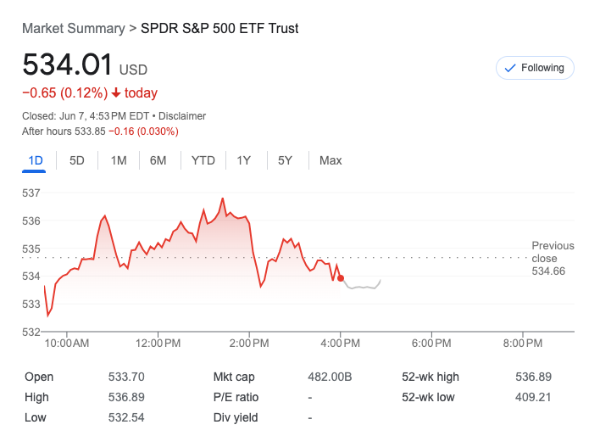The width and height of the screenshot is (600, 436).
Task: Click the 2:00 PM axis label
Action: pos(249,343)
